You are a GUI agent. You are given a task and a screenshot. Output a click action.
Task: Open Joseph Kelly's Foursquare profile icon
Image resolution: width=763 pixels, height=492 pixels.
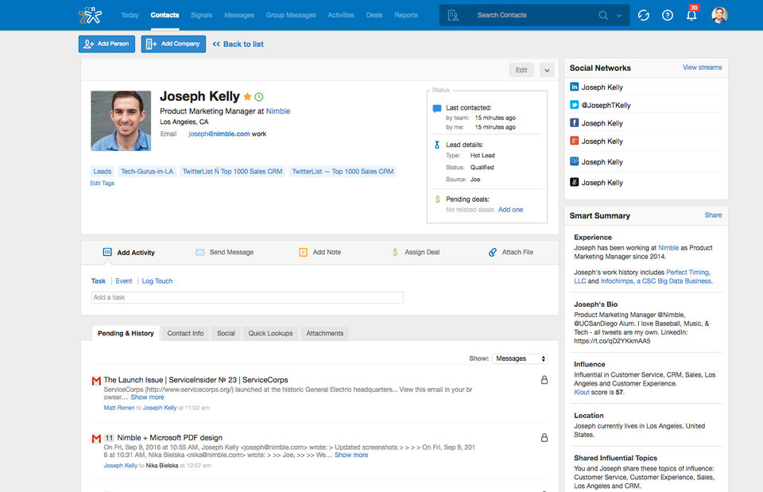tap(574, 161)
